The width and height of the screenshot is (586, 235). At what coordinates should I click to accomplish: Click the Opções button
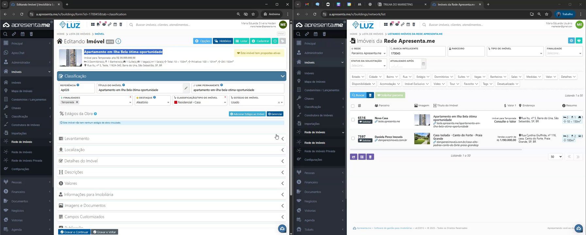(x=203, y=41)
